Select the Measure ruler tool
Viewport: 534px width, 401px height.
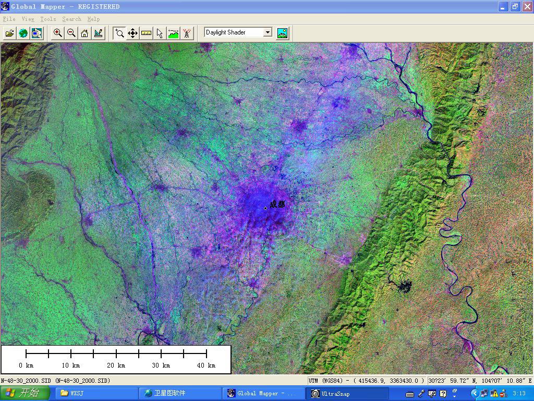(146, 33)
